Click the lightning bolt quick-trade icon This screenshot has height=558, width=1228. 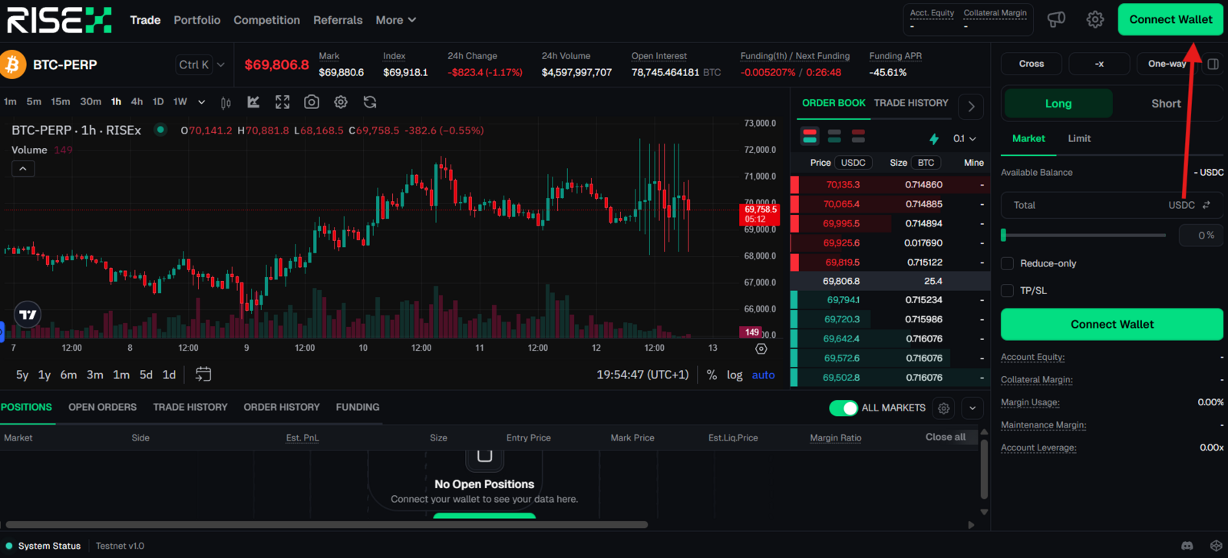point(934,139)
